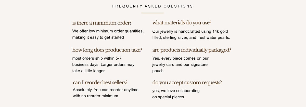Open the 'what materials do you use?' question

(x=182, y=23)
